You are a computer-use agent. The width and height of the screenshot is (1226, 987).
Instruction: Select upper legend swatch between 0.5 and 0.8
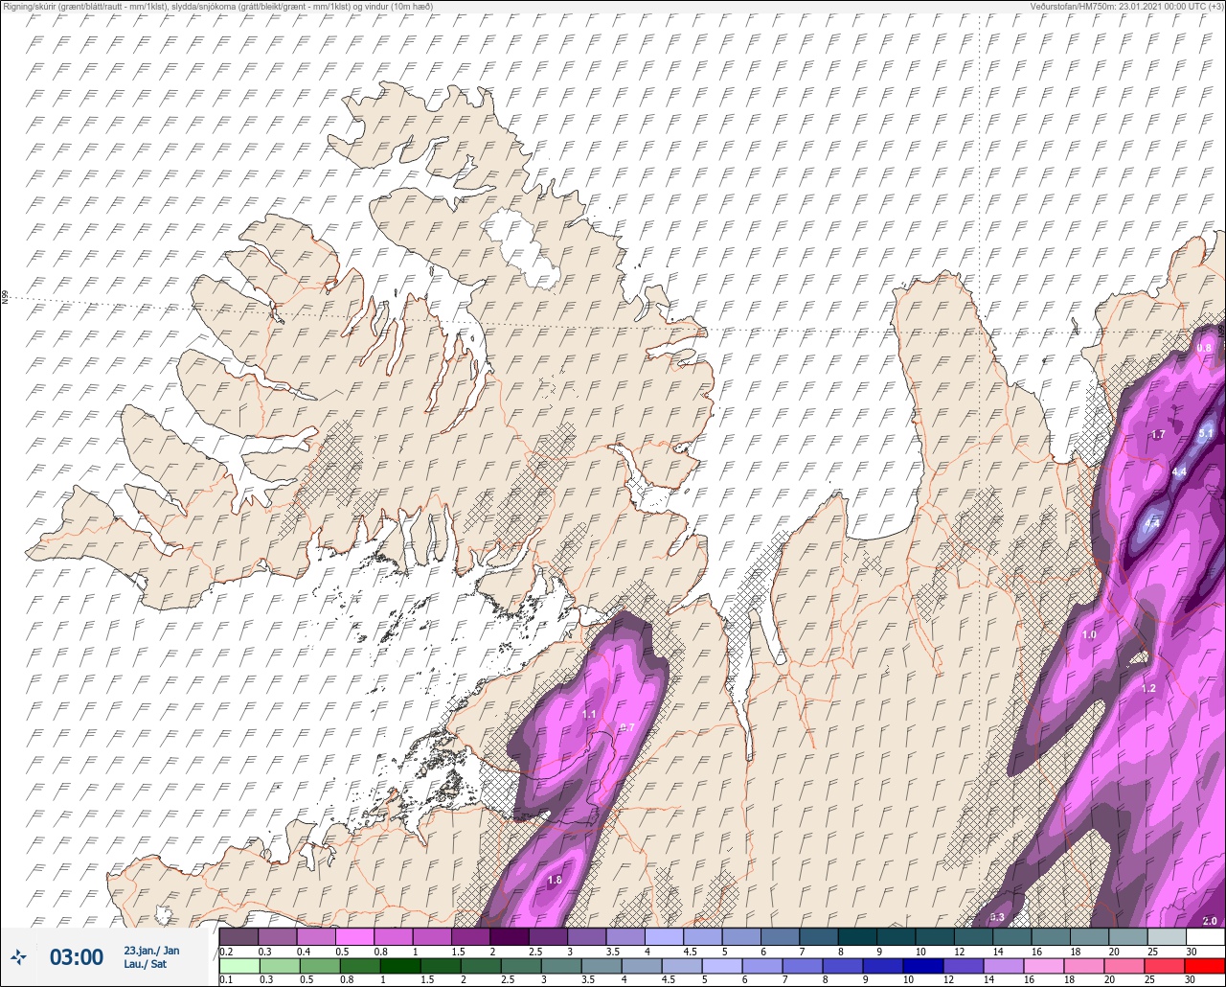tap(354, 936)
